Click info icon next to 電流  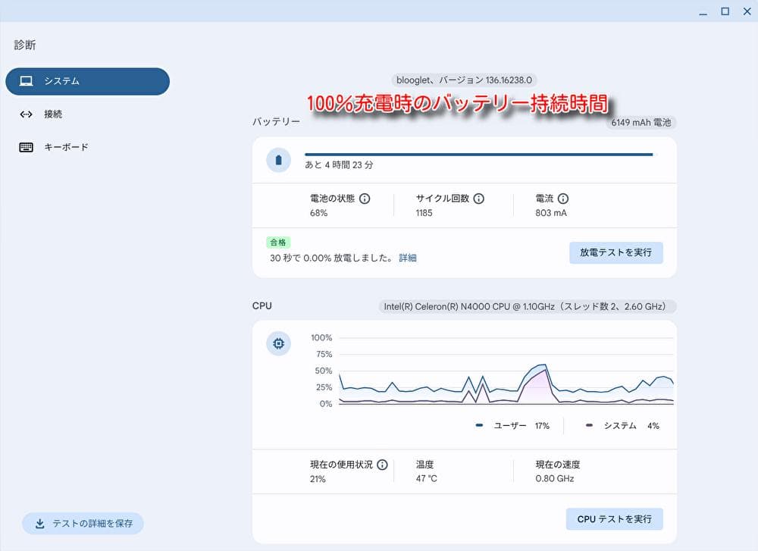pos(563,199)
